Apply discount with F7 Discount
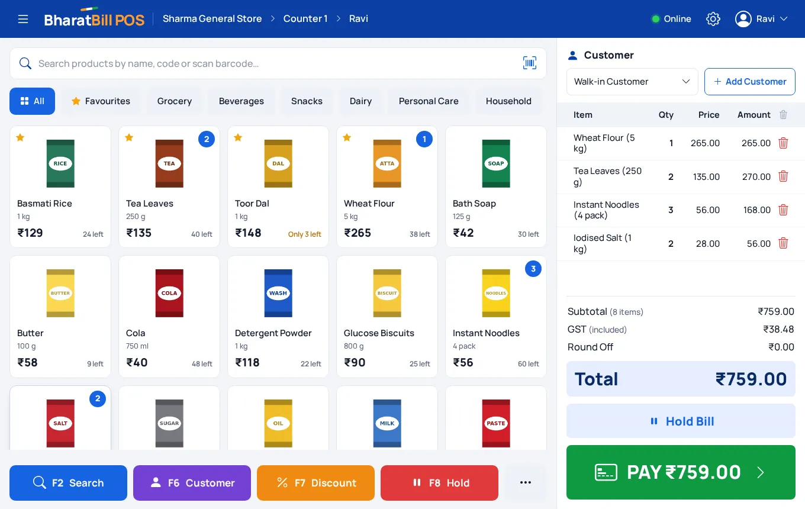805x509 pixels. tap(316, 483)
